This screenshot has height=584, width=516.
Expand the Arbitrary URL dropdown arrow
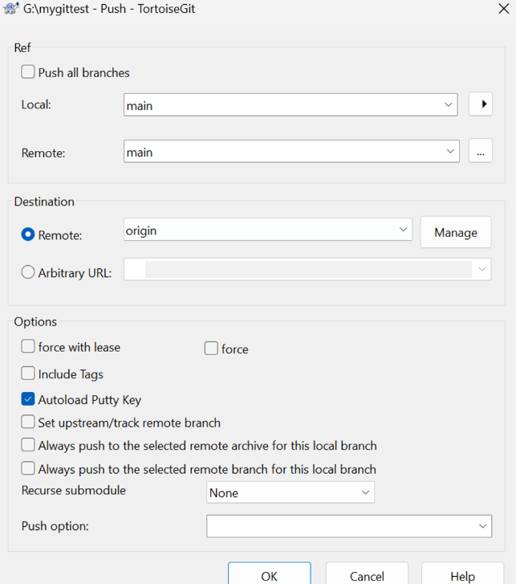click(481, 269)
